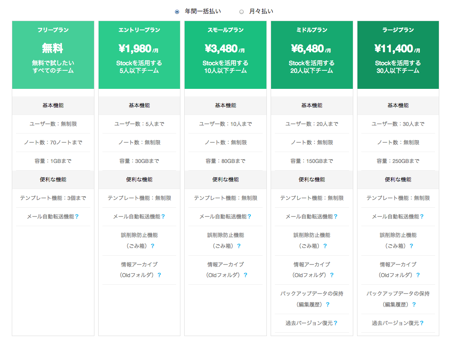
Task: Click Large plan 編集履歴 question mark
Action: tap(414, 304)
